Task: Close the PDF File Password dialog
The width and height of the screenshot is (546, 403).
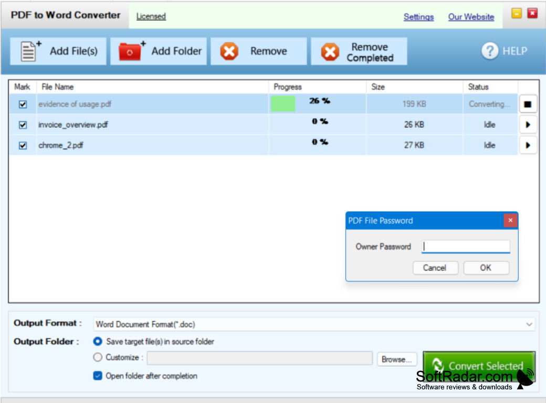Action: click(510, 220)
